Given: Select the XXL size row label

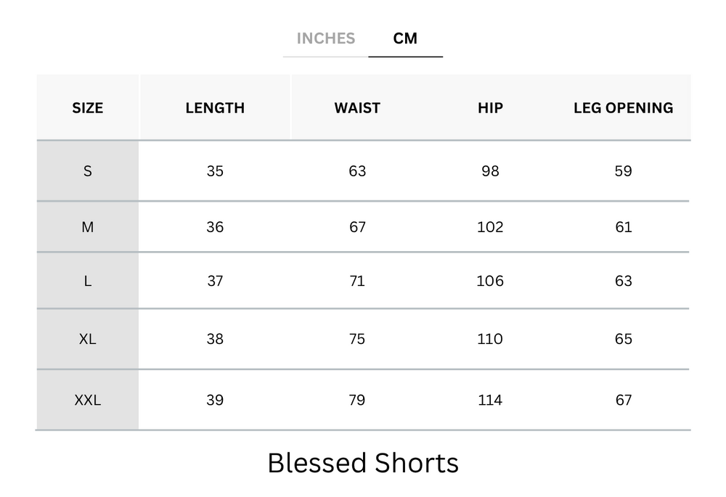Looking at the screenshot, I should tap(88, 400).
